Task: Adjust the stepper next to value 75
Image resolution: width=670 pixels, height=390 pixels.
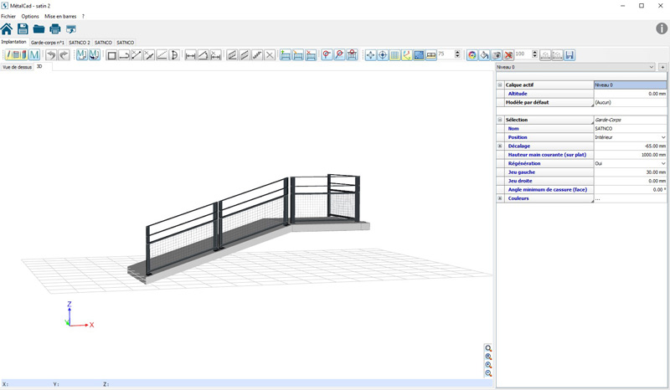Action: tap(457, 54)
